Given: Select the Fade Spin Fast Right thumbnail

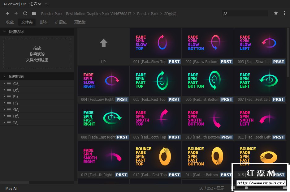Looking at the screenshot, I should [103, 118].
